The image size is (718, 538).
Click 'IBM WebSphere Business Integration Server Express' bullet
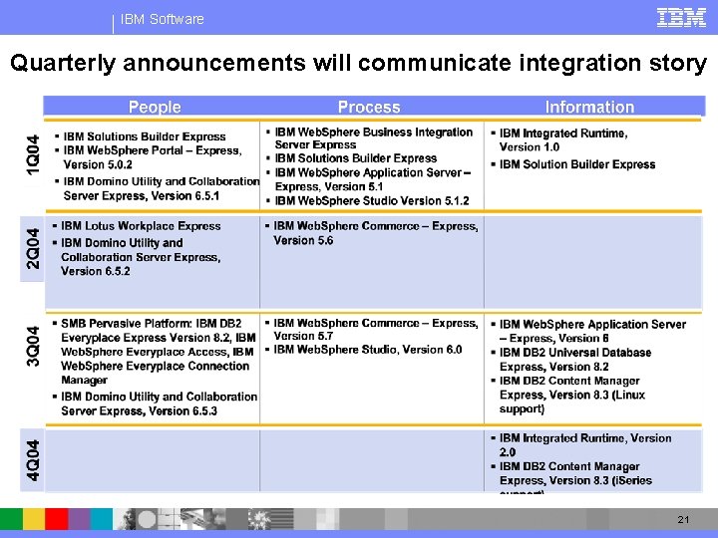coord(374,138)
